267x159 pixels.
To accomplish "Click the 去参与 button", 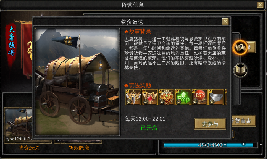I will (210, 124).
